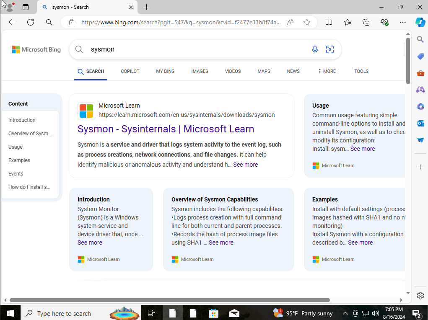The width and height of the screenshot is (428, 320).
Task: Open Microsoft 365 in sidebar
Action: pos(420,106)
